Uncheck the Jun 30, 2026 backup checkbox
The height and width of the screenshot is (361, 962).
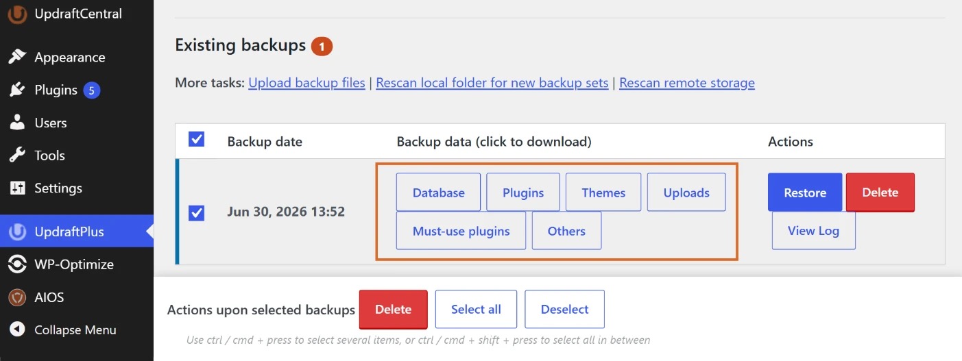click(x=196, y=213)
